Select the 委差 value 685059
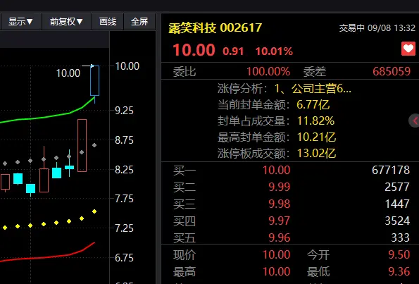 392,71
